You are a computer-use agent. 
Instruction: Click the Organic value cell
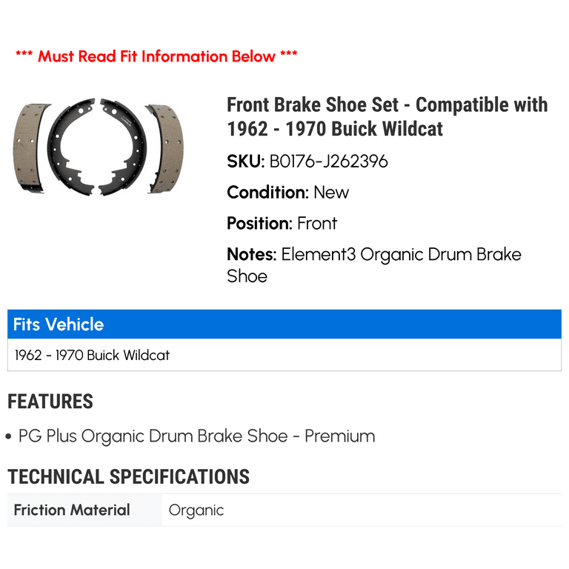pyautogui.click(x=362, y=510)
